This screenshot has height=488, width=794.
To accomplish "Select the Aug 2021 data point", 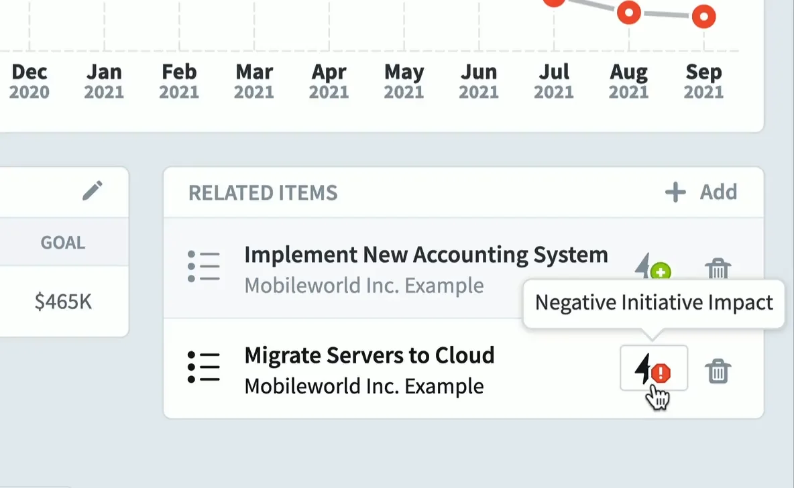I will point(629,12).
